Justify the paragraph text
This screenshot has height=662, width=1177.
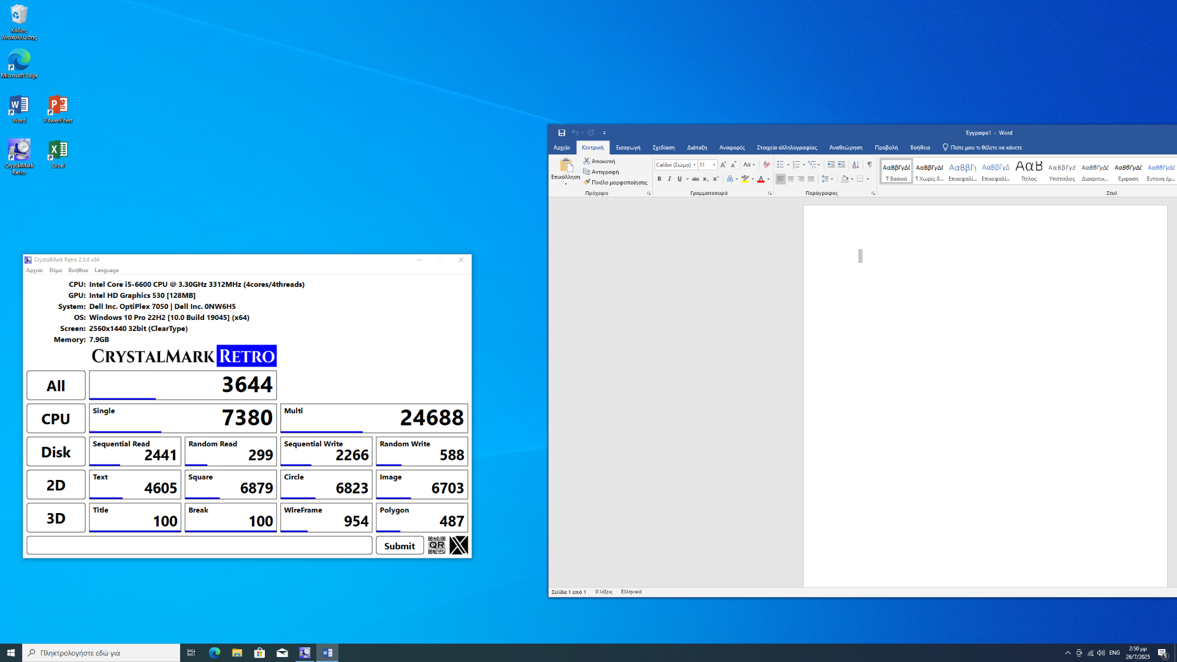811,179
